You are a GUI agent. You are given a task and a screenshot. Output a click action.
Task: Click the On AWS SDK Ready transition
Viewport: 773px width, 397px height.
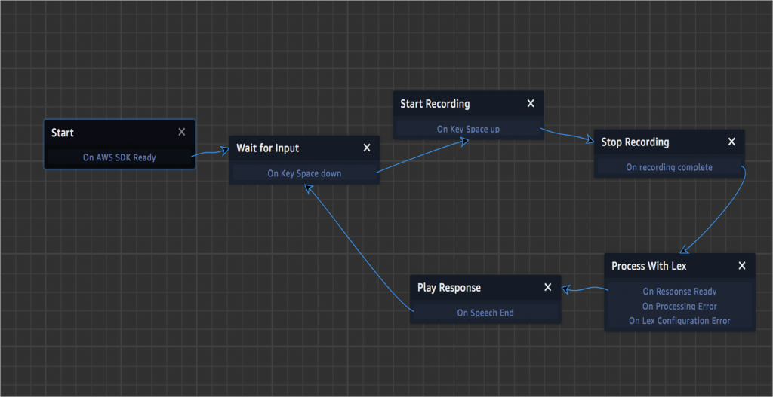coord(119,158)
